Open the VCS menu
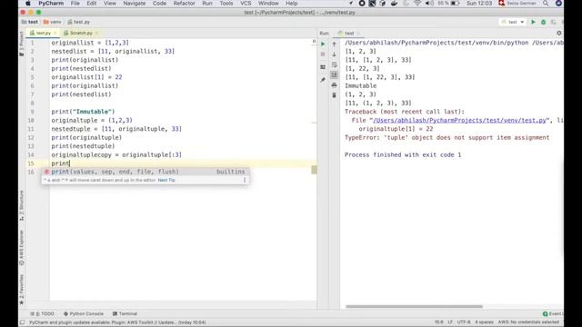This screenshot has width=582, height=327. click(246, 4)
